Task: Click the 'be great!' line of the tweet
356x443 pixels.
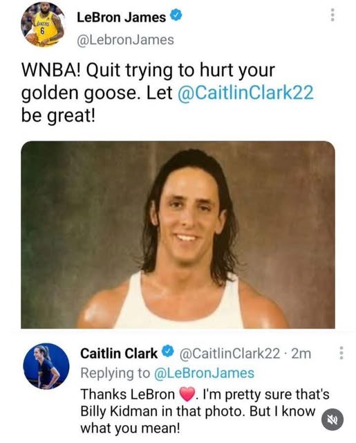Action: coord(59,116)
